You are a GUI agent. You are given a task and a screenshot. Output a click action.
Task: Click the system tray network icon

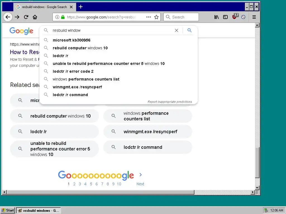tap(266, 210)
